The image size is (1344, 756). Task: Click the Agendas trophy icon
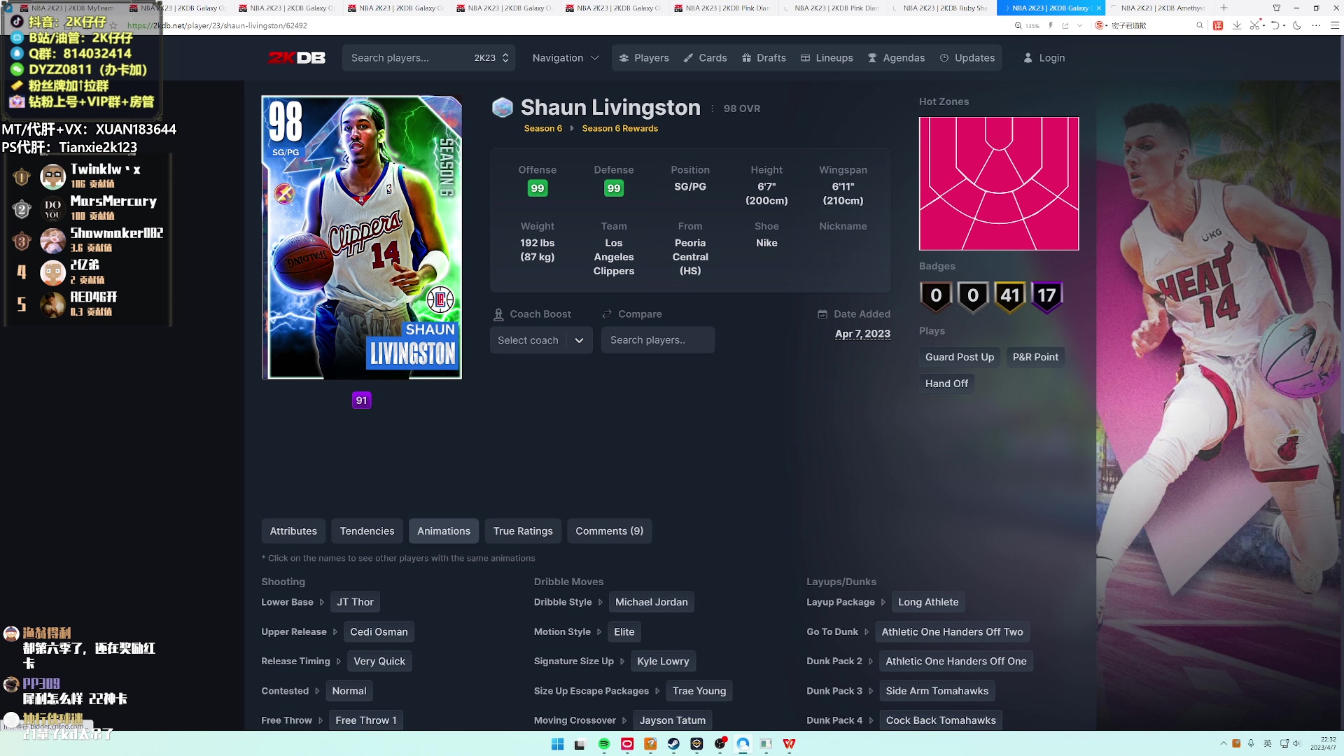point(872,58)
